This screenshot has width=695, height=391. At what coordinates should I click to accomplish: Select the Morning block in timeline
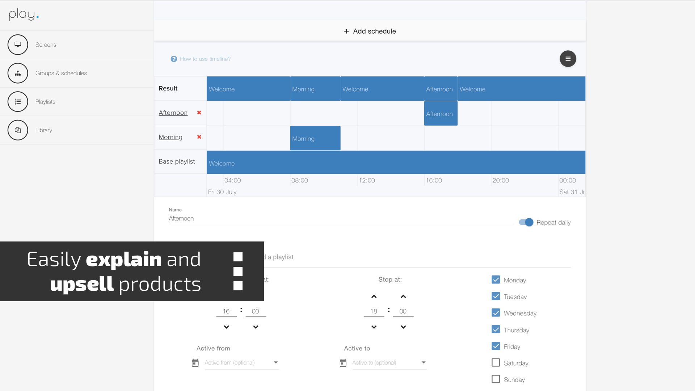click(x=315, y=138)
